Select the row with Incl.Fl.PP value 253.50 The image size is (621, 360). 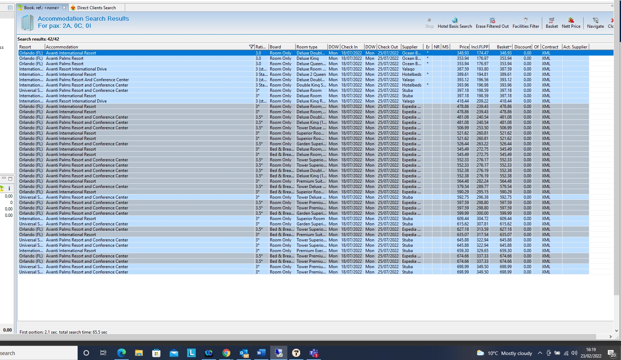(x=304, y=128)
